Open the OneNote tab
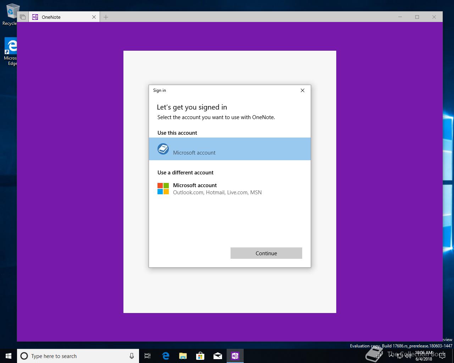The height and width of the screenshot is (363, 454). coord(64,17)
